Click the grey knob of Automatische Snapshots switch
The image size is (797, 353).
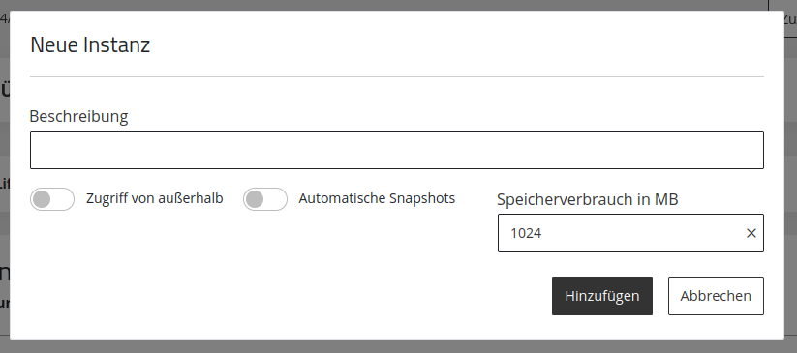(x=255, y=199)
